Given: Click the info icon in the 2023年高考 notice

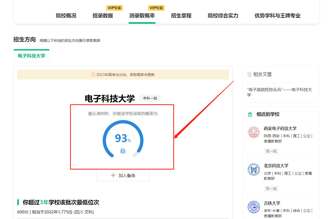Looking at the screenshot, I should [93, 75].
